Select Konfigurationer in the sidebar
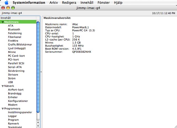 [18, 101]
